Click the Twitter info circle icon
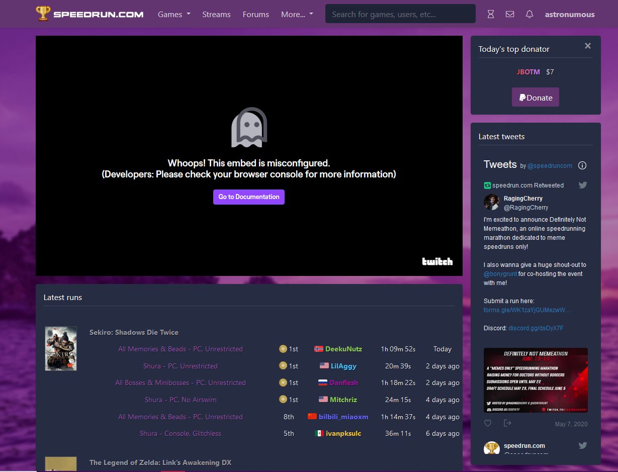Viewport: 618px width, 472px height. click(x=582, y=165)
